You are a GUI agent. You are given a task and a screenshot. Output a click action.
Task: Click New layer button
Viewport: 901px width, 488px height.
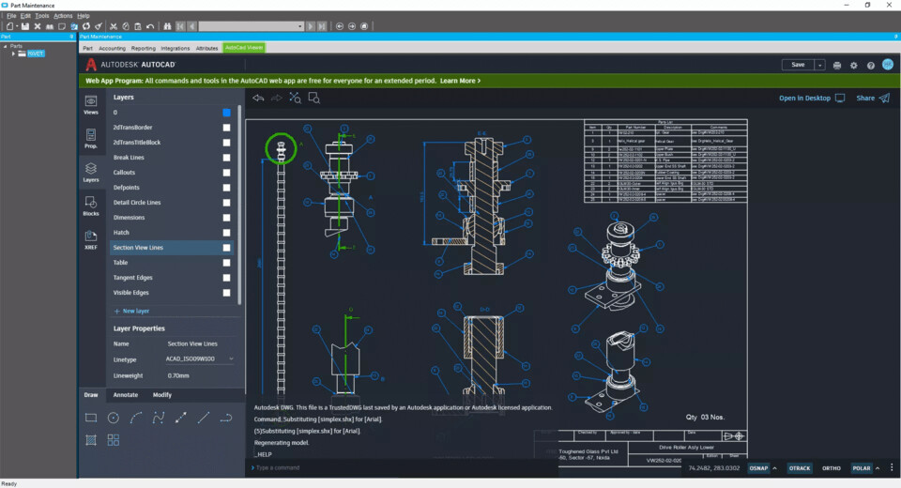[131, 311]
